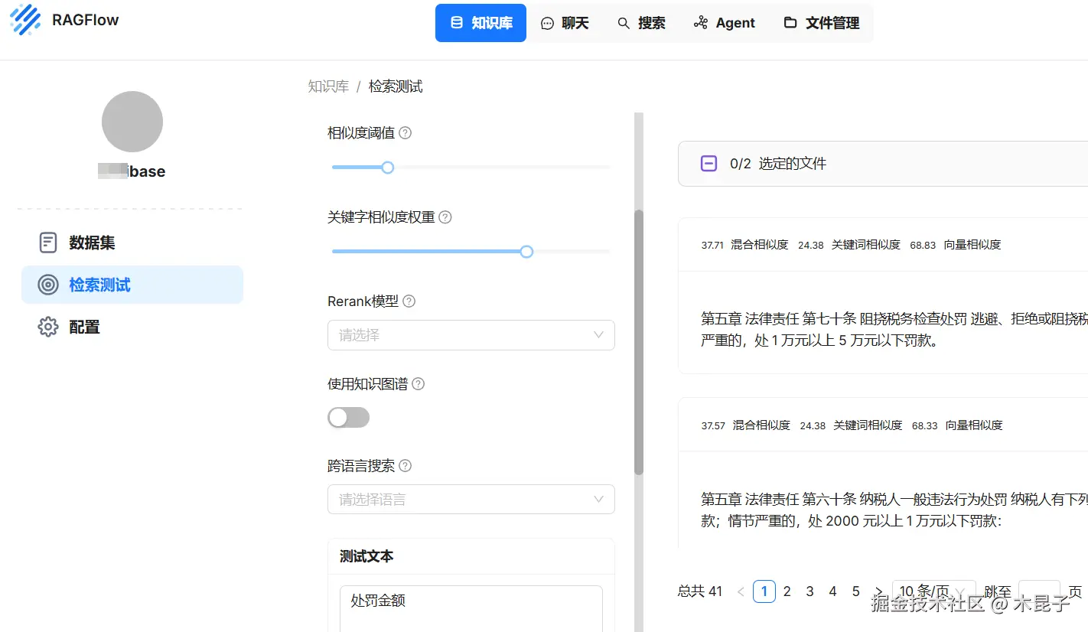Click the 知识库 breadcrumb link
The width and height of the screenshot is (1088, 632).
click(328, 86)
